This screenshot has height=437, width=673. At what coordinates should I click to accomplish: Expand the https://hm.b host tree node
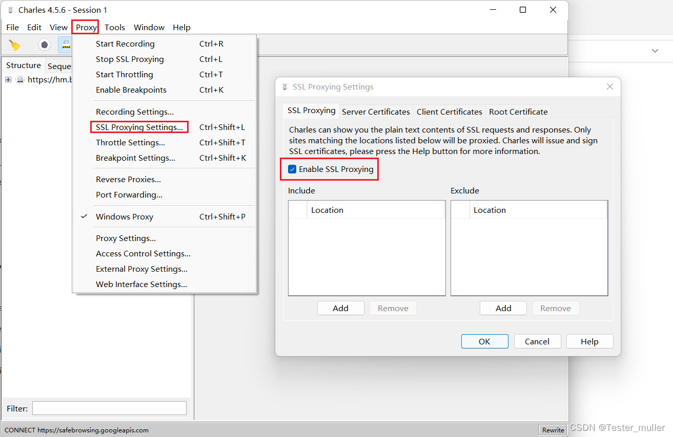(8, 80)
